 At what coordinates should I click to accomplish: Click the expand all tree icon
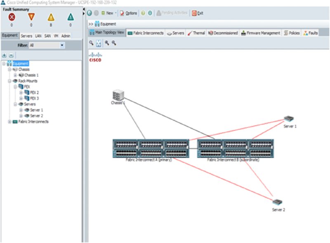pos(4,55)
